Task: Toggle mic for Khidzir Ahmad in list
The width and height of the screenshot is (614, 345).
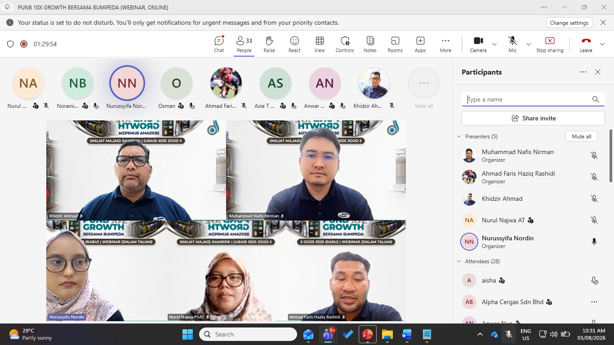Action: tap(594, 199)
